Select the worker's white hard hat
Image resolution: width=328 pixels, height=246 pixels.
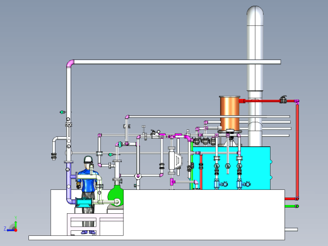(x=88, y=159)
